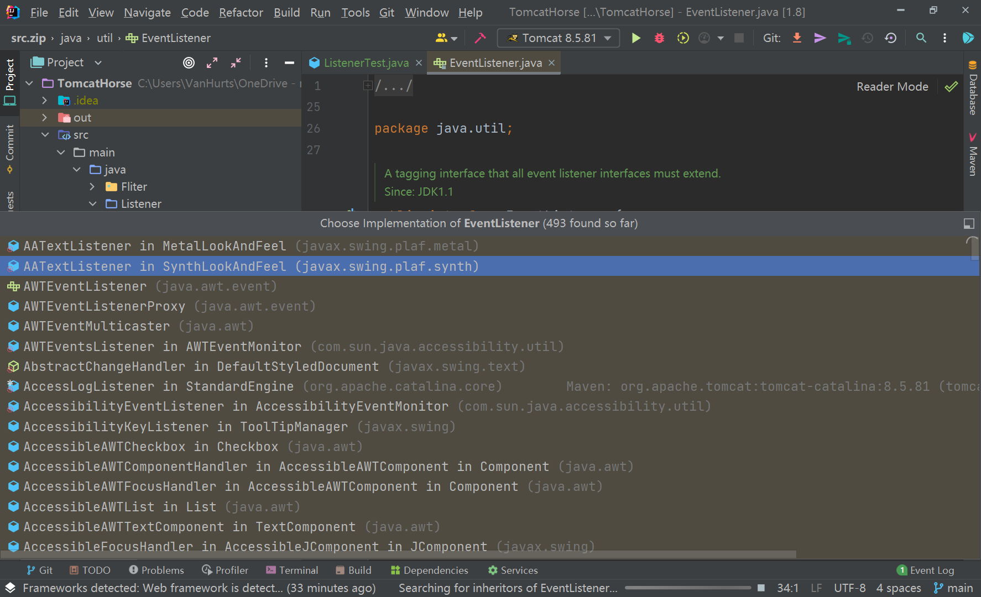Select opened file with the target icon

(x=189, y=62)
